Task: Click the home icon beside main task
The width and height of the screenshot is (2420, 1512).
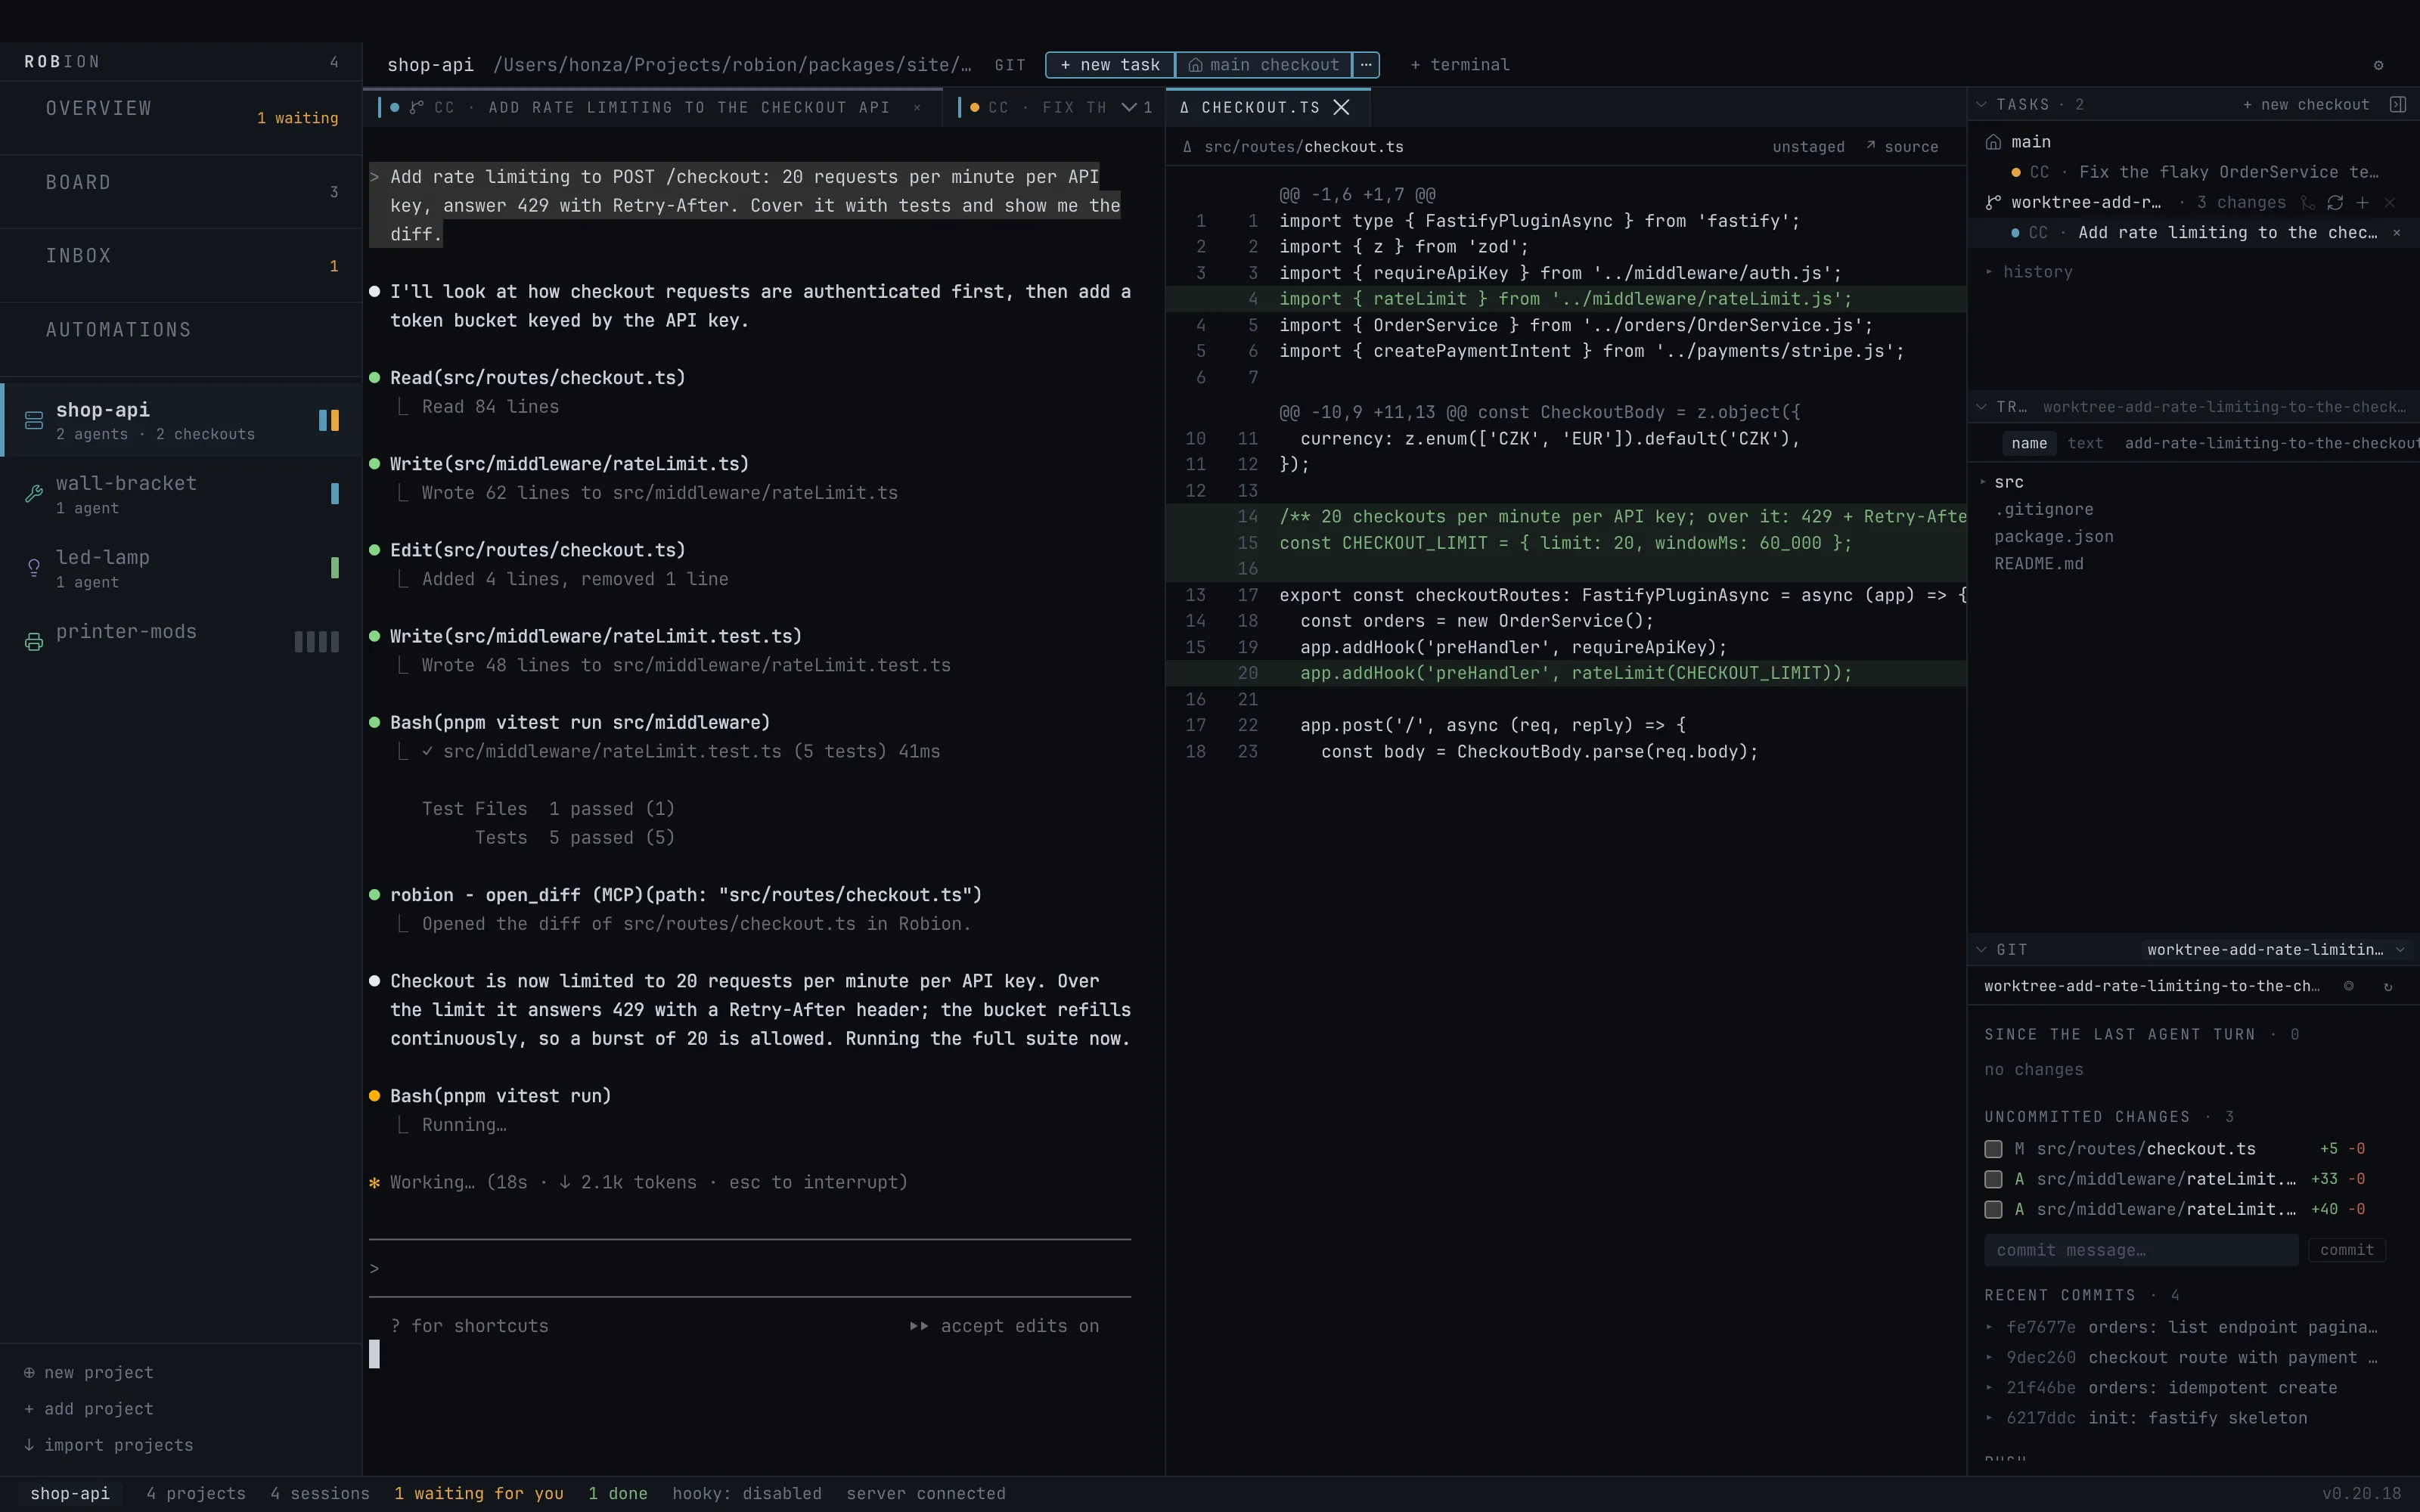Action: (x=1993, y=142)
